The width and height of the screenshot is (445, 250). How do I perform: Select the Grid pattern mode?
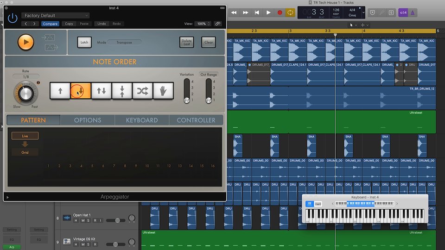[x=25, y=152]
